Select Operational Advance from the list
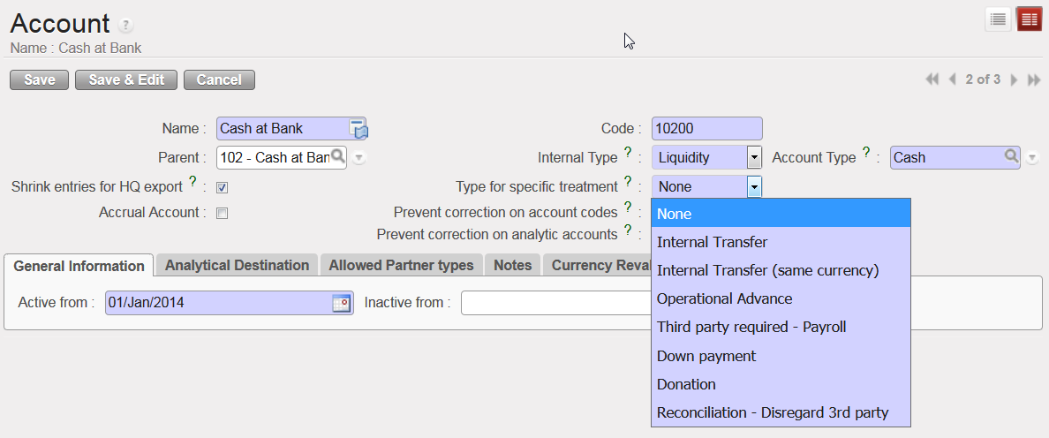The height and width of the screenshot is (438, 1049). (x=724, y=298)
